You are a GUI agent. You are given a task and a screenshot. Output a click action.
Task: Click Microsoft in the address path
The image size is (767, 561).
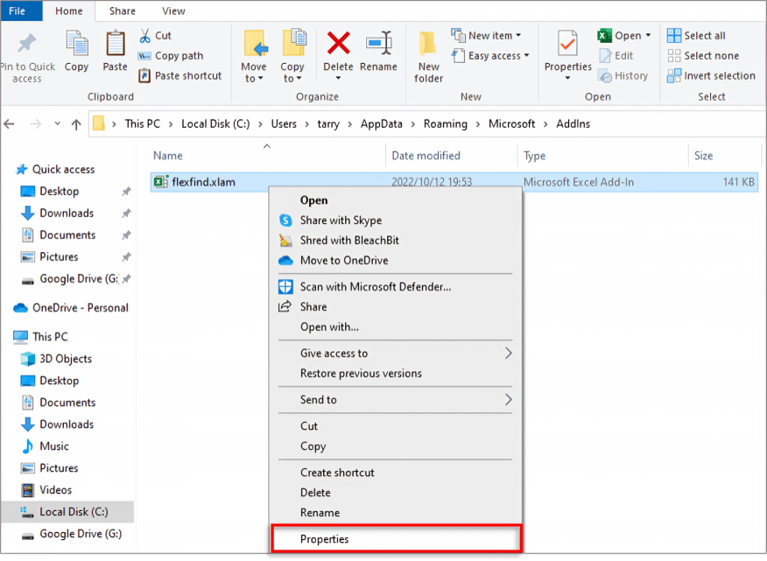pyautogui.click(x=511, y=124)
